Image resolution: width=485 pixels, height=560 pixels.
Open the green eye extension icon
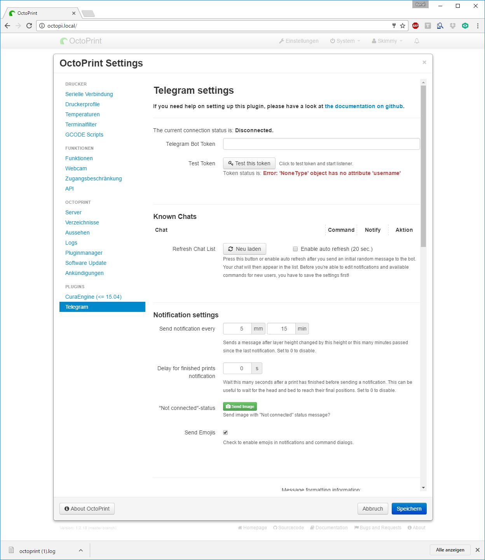[465, 26]
